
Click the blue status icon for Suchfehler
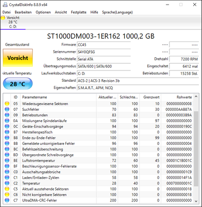click(7, 109)
